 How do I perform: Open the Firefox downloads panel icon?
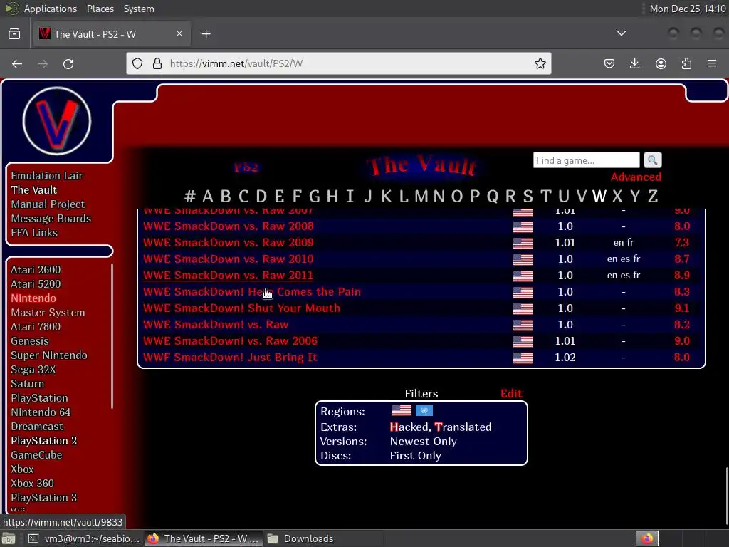(634, 63)
